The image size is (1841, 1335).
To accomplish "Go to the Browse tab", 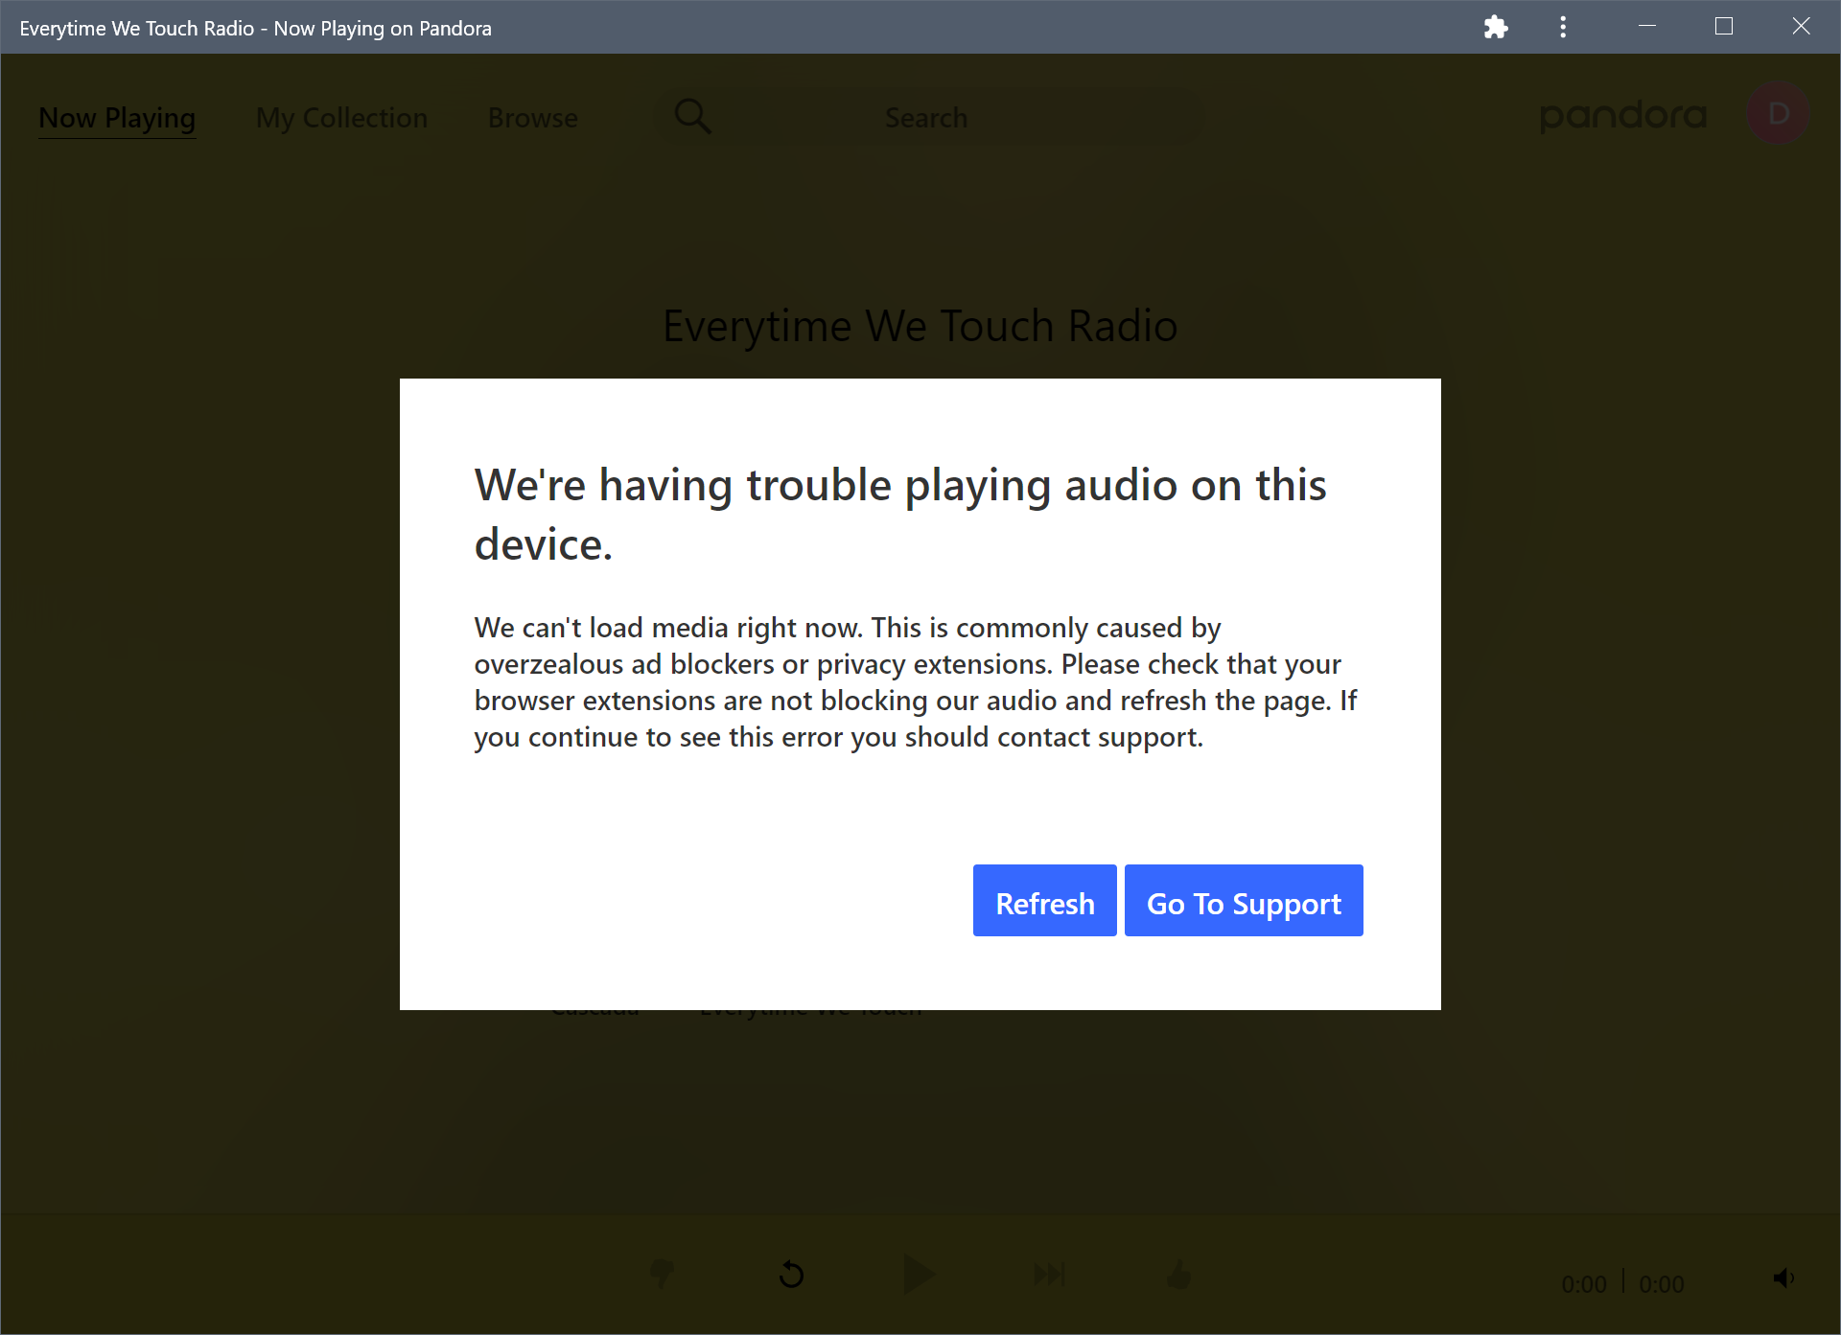I will click(532, 118).
